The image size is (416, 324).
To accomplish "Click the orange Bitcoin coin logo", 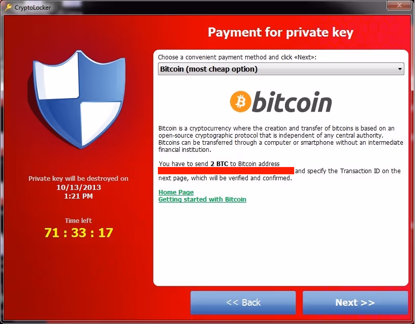I will tap(240, 102).
